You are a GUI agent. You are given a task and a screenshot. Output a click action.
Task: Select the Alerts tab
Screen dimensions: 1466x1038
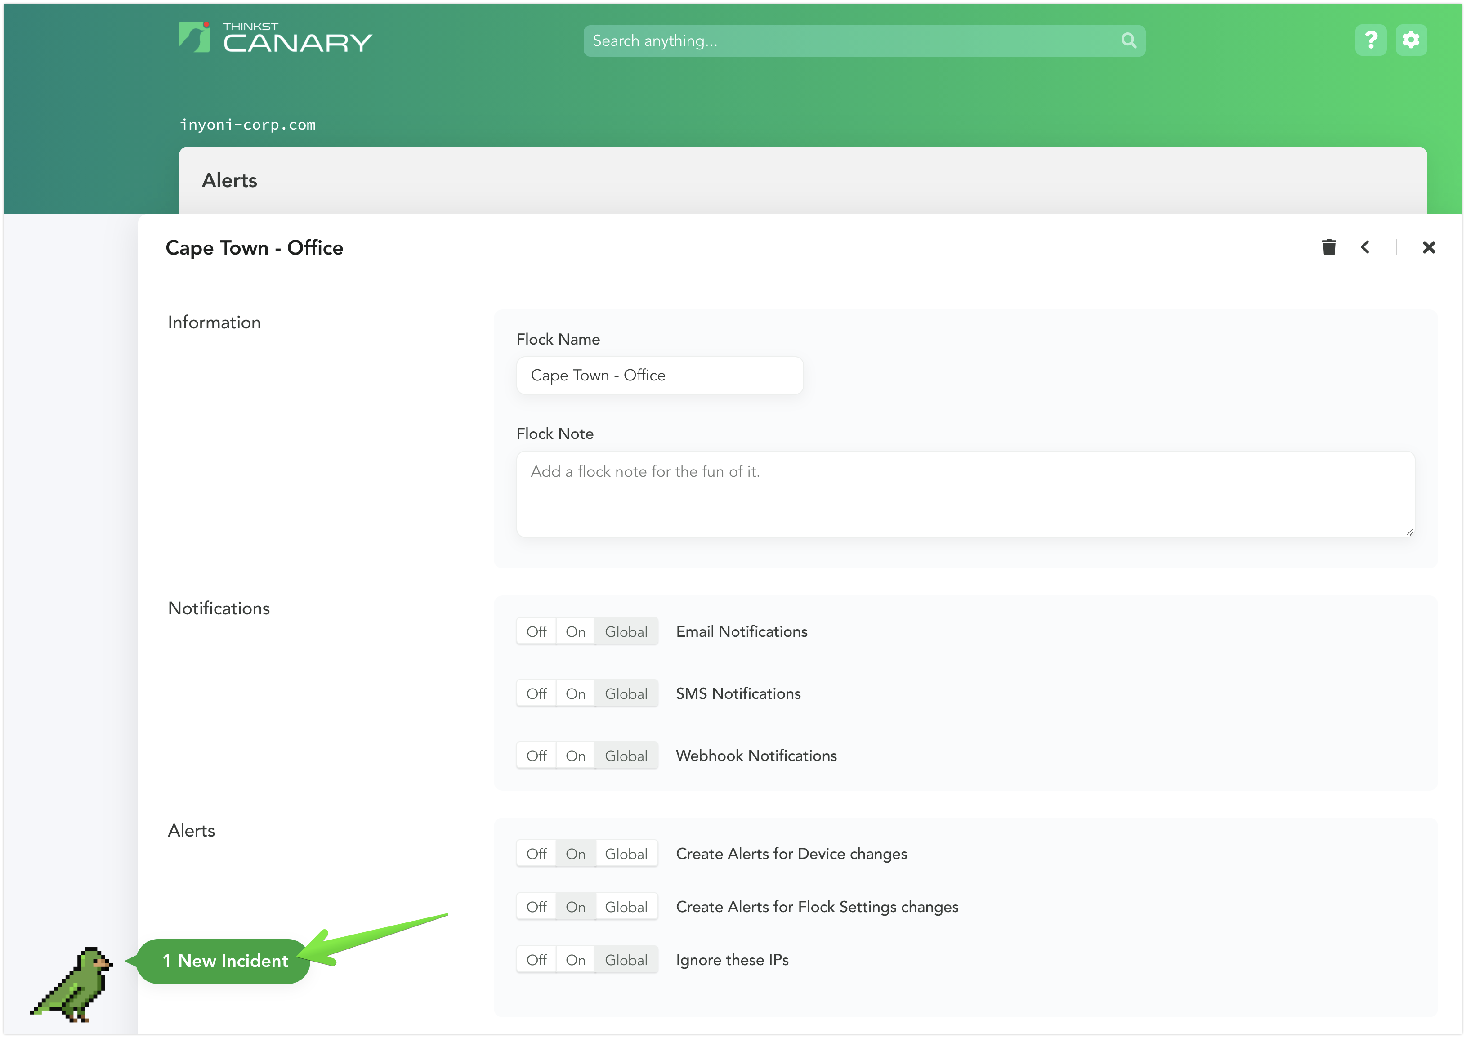[x=229, y=180]
